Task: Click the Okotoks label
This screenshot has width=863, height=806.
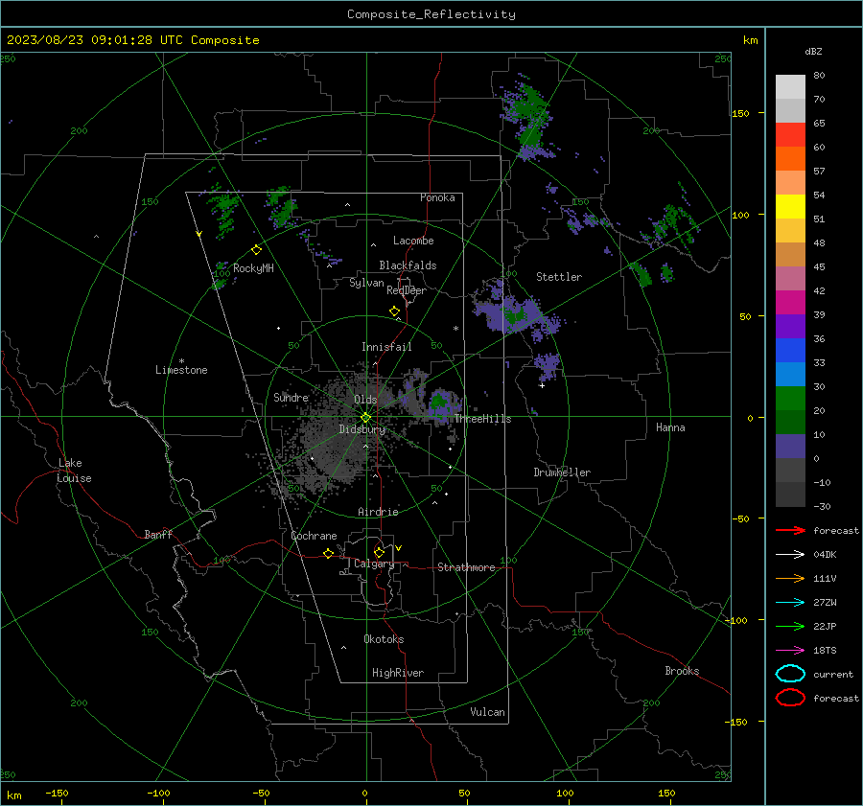Action: [384, 639]
